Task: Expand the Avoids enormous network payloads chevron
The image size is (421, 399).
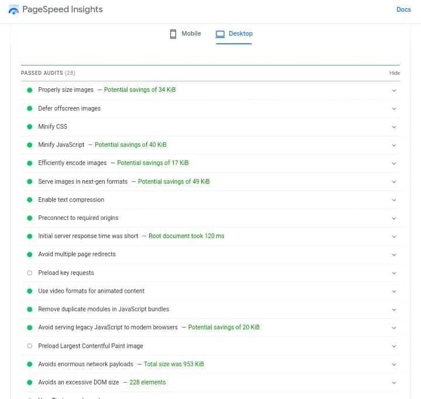Action: [394, 364]
